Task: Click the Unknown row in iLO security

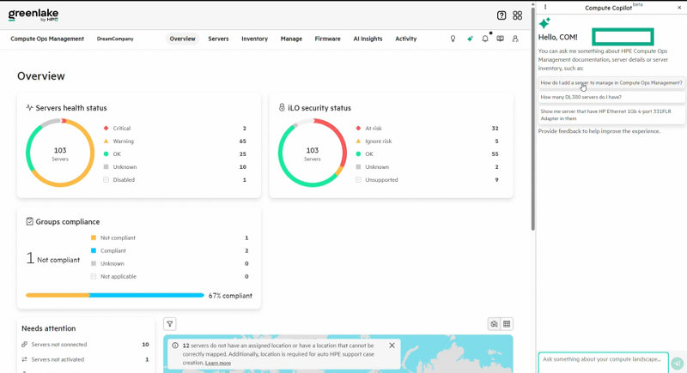Action: [427, 167]
